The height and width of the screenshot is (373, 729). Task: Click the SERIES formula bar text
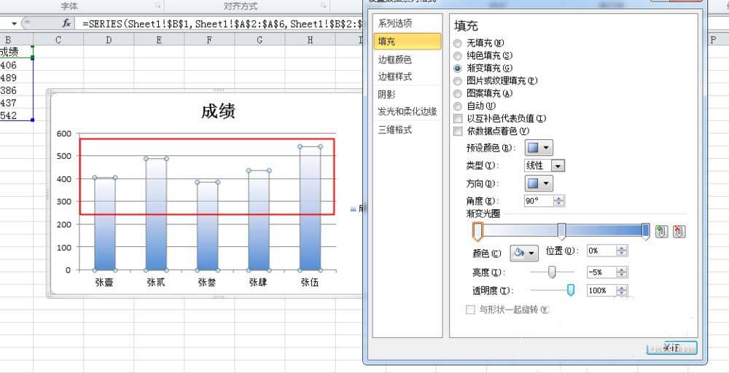pos(222,24)
